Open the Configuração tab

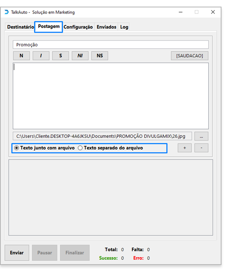[78, 27]
